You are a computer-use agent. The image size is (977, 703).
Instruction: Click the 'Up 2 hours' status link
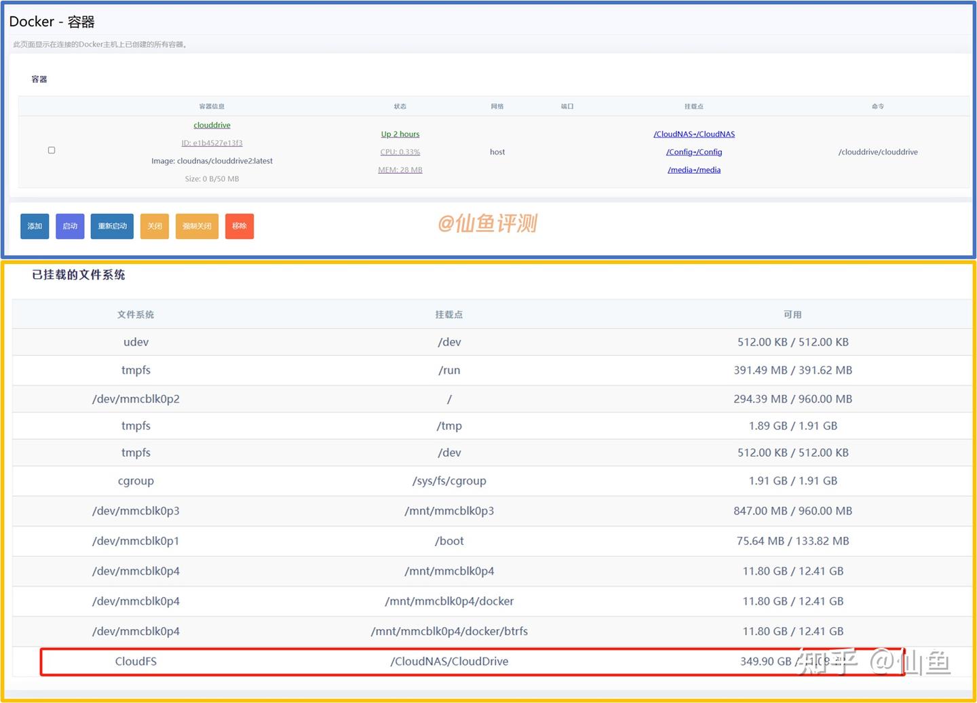tap(400, 134)
